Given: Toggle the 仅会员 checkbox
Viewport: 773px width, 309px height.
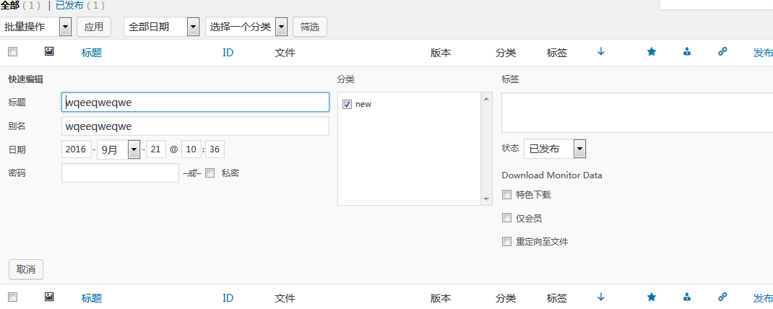Looking at the screenshot, I should click(x=506, y=218).
